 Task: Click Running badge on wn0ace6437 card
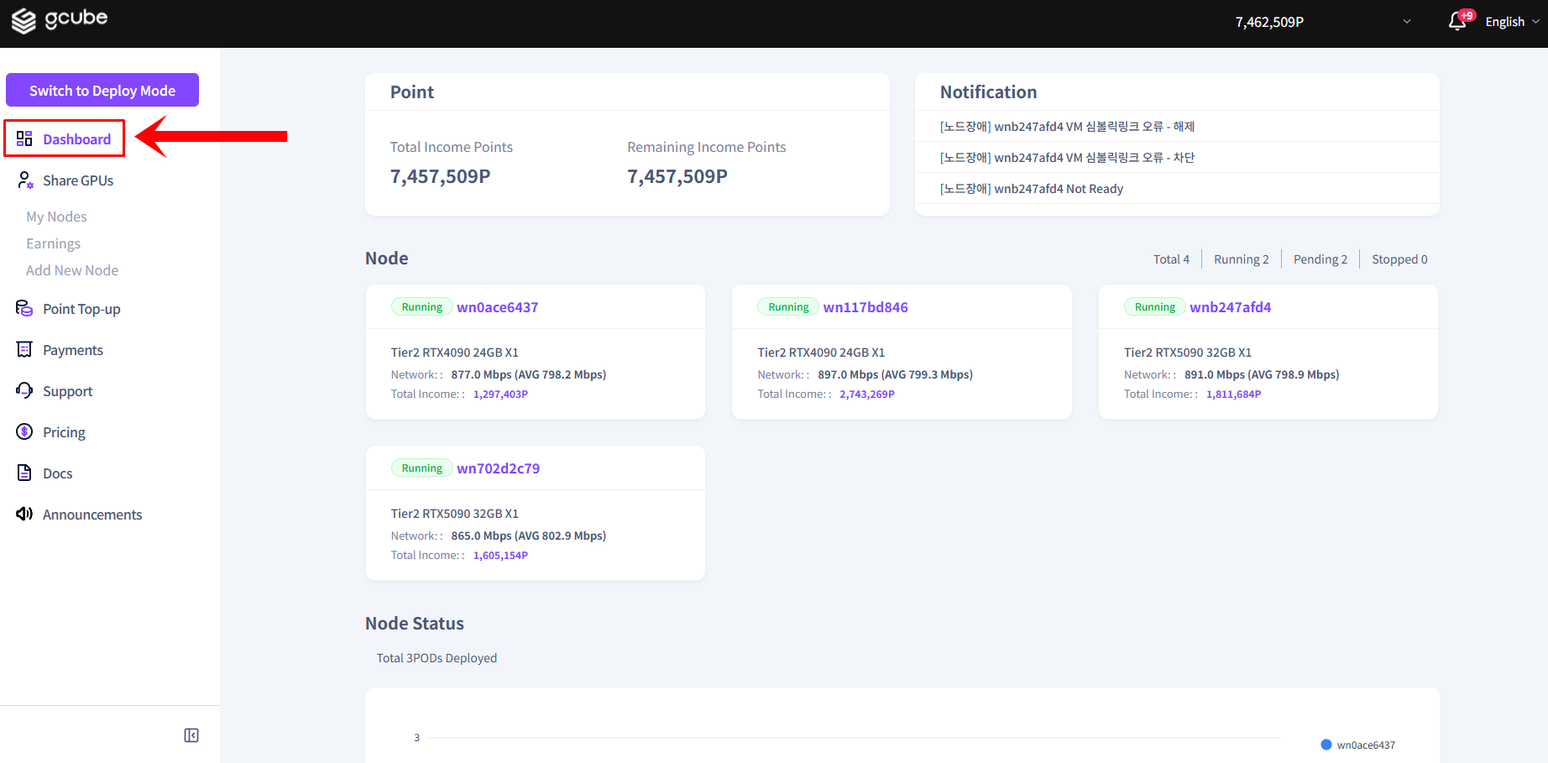[421, 307]
